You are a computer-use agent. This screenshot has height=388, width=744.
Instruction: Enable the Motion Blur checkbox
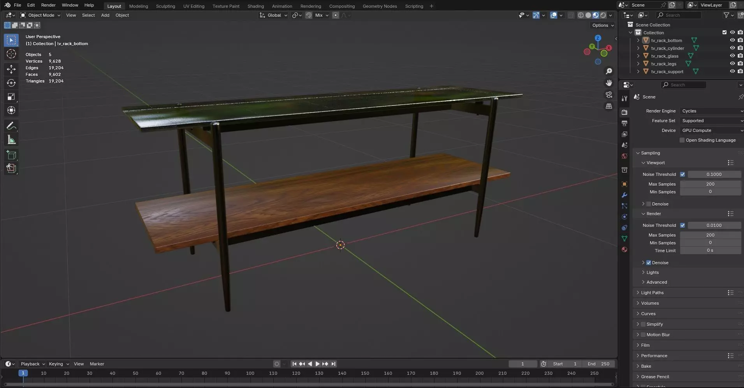(643, 335)
